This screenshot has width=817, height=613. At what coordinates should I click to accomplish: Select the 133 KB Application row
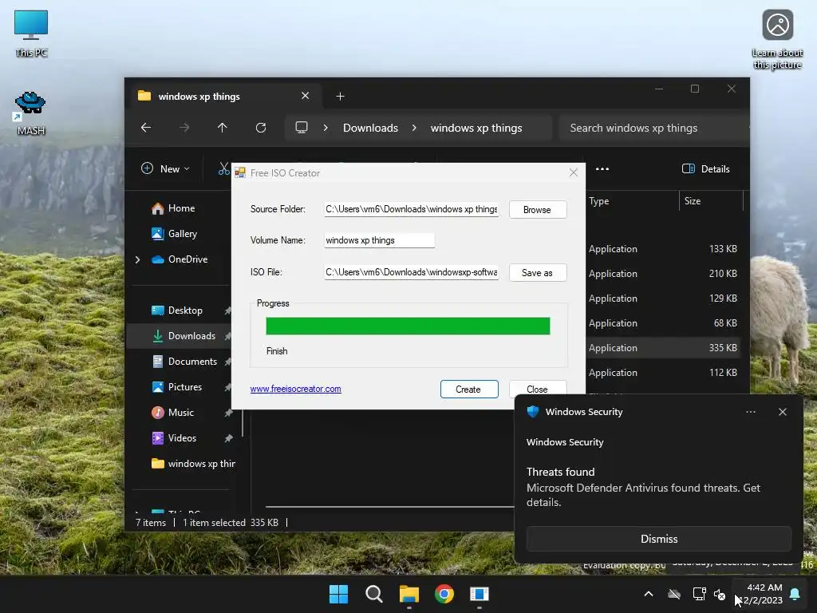(663, 249)
